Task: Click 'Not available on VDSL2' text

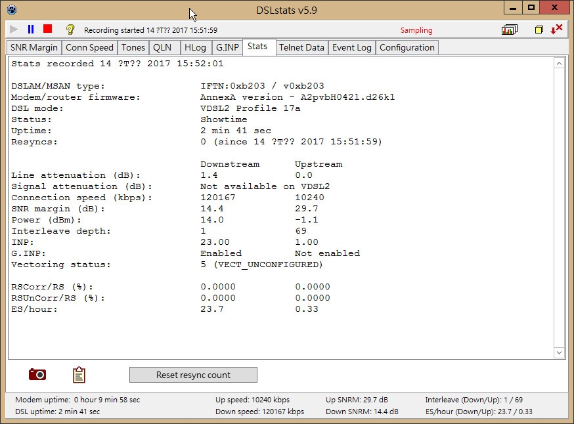Action: click(x=265, y=186)
